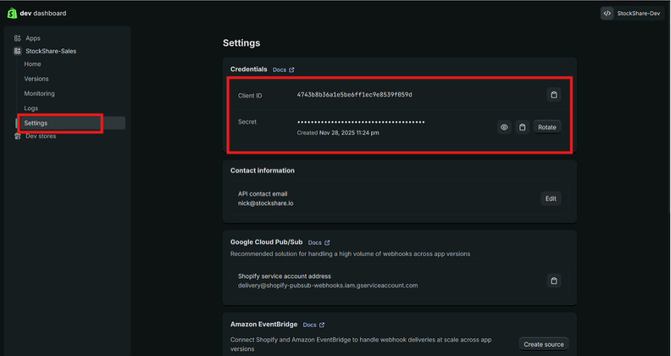
Task: Open the StockShare-Dev organization switcher
Action: point(632,13)
